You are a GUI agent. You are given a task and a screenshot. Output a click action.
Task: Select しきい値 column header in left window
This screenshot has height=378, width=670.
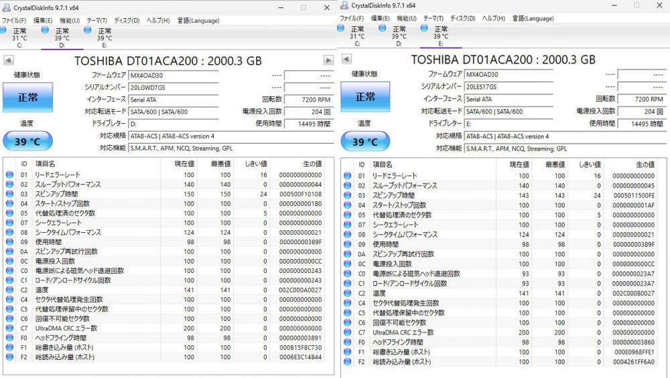click(x=255, y=164)
